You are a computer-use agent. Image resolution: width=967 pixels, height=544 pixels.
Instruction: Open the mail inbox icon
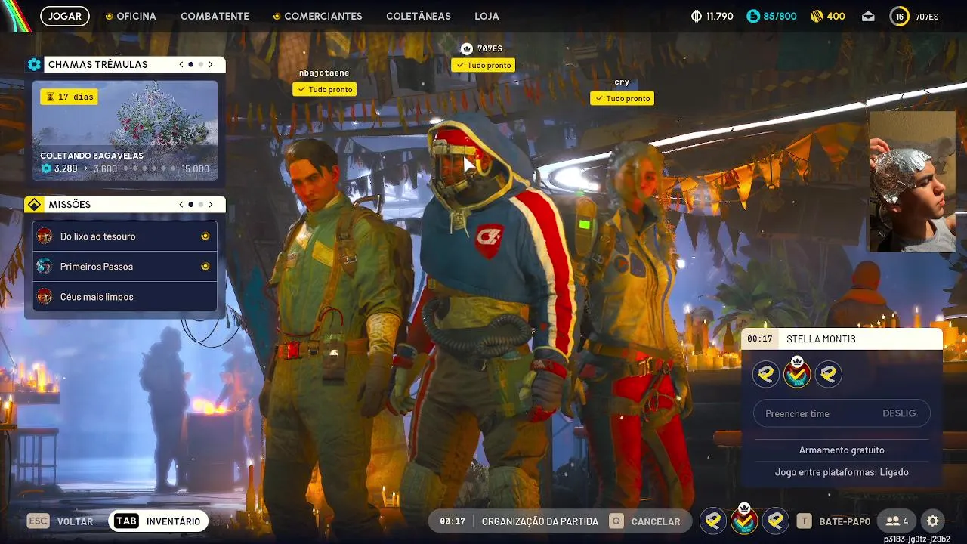coord(868,16)
